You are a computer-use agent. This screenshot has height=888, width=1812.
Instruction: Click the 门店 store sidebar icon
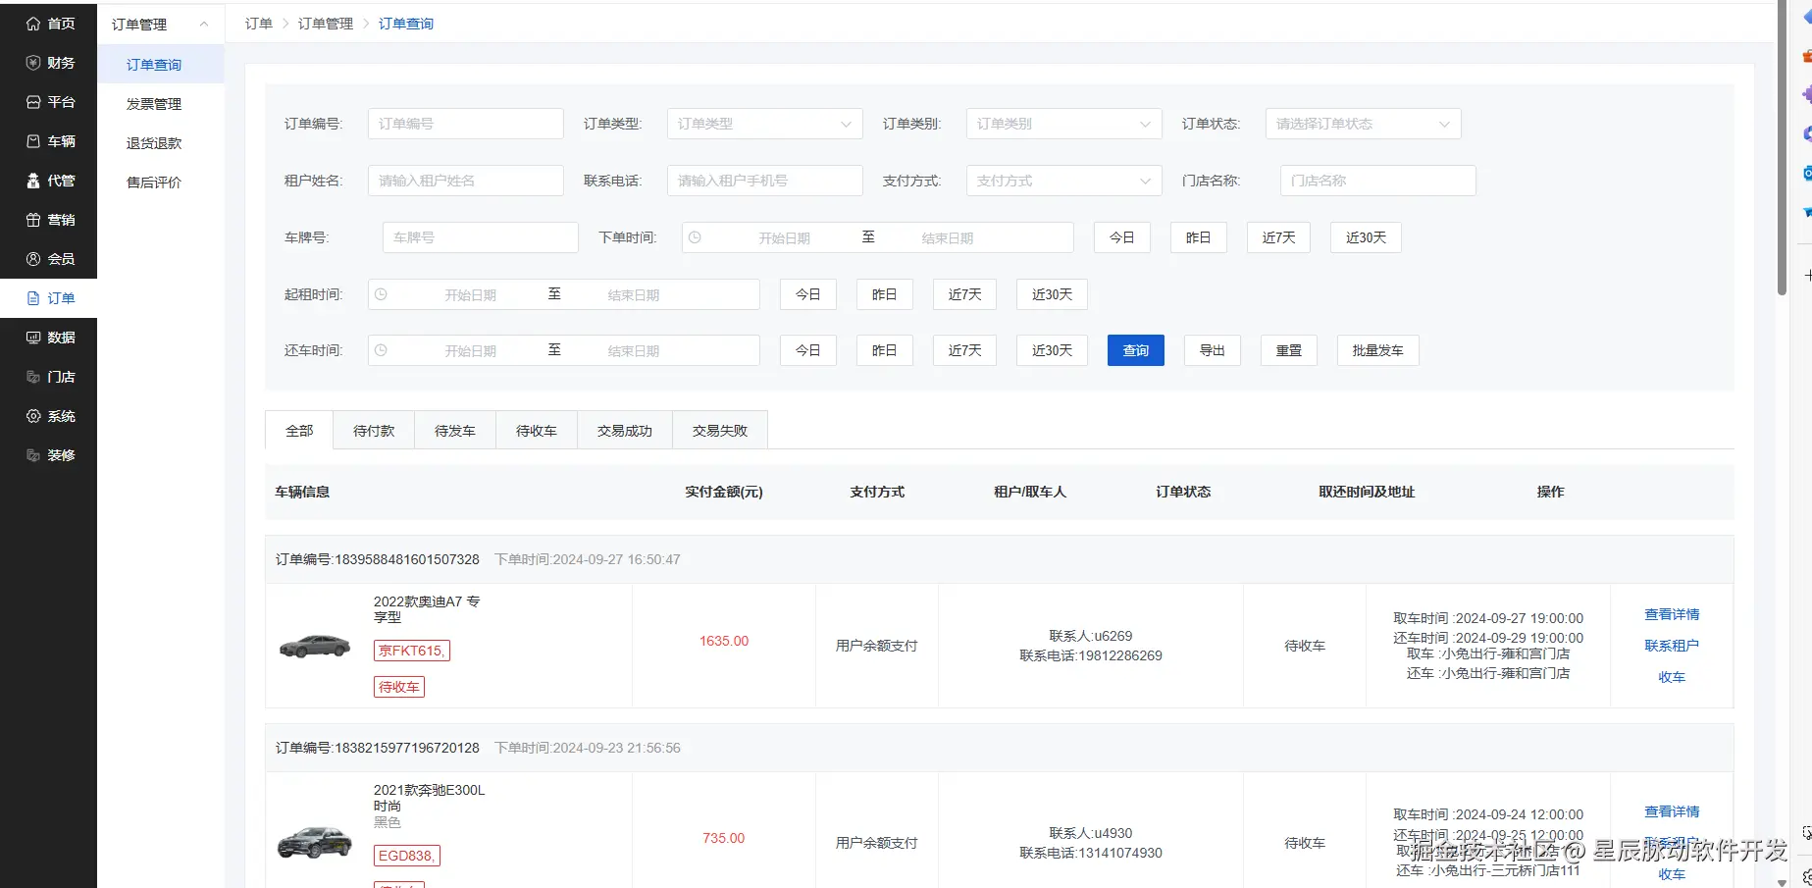click(x=33, y=377)
